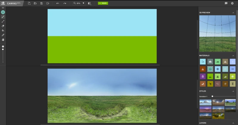Apply the snowy mountain style thumbnail
Screen dimensions: 238x125
coord(205,102)
